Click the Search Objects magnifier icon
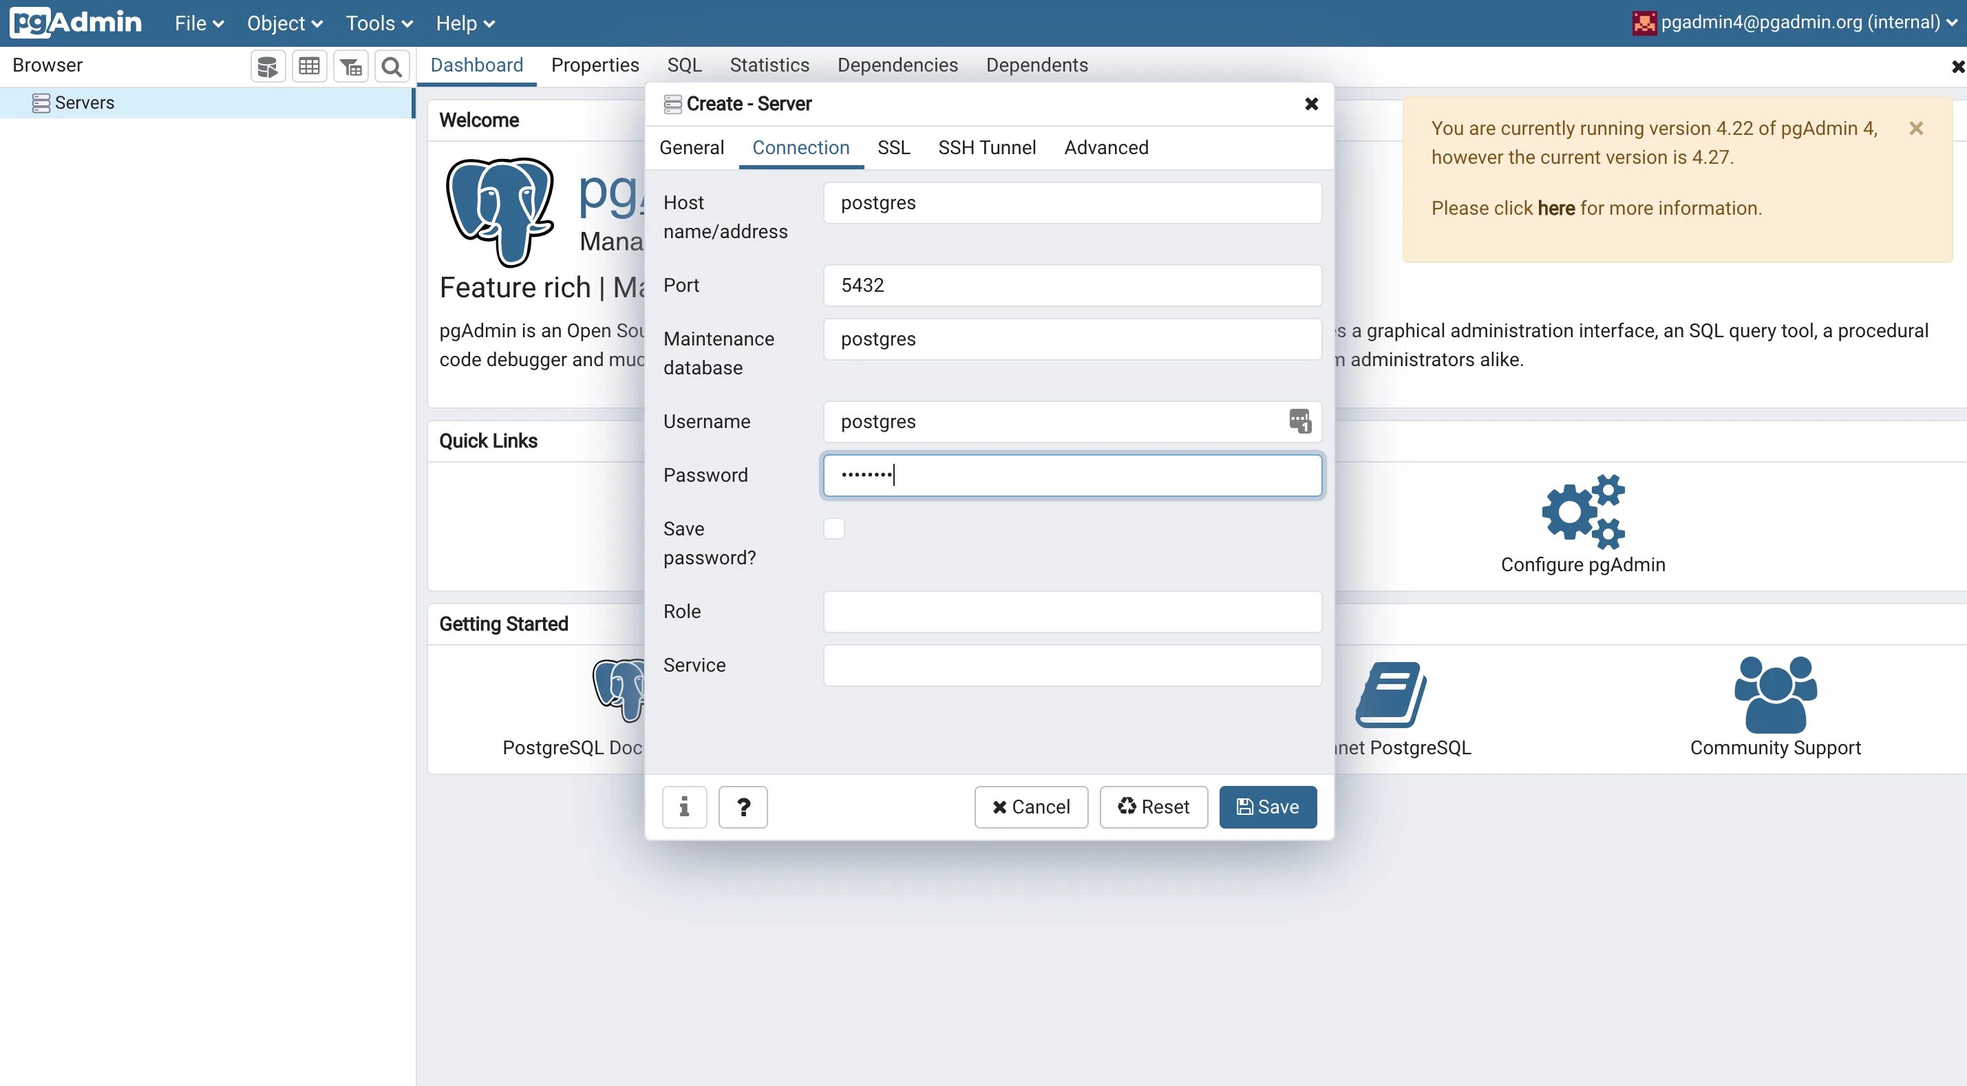The width and height of the screenshot is (1967, 1086). pos(392,67)
